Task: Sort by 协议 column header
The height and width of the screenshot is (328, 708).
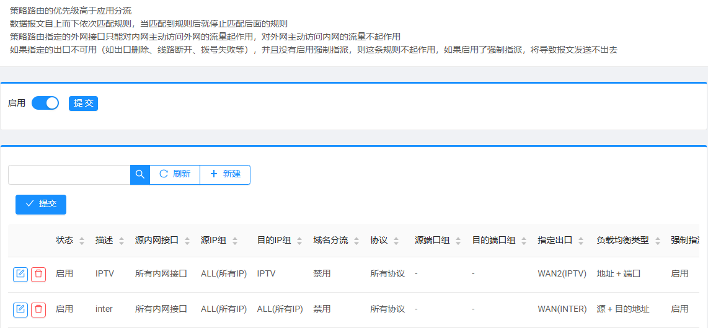Action: click(385, 241)
